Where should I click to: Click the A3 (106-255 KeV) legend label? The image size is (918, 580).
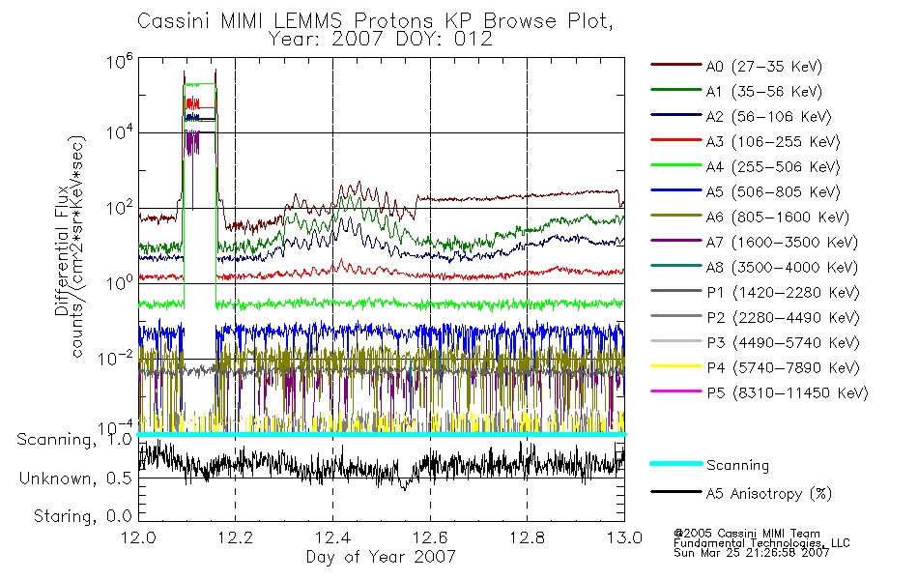coord(773,142)
